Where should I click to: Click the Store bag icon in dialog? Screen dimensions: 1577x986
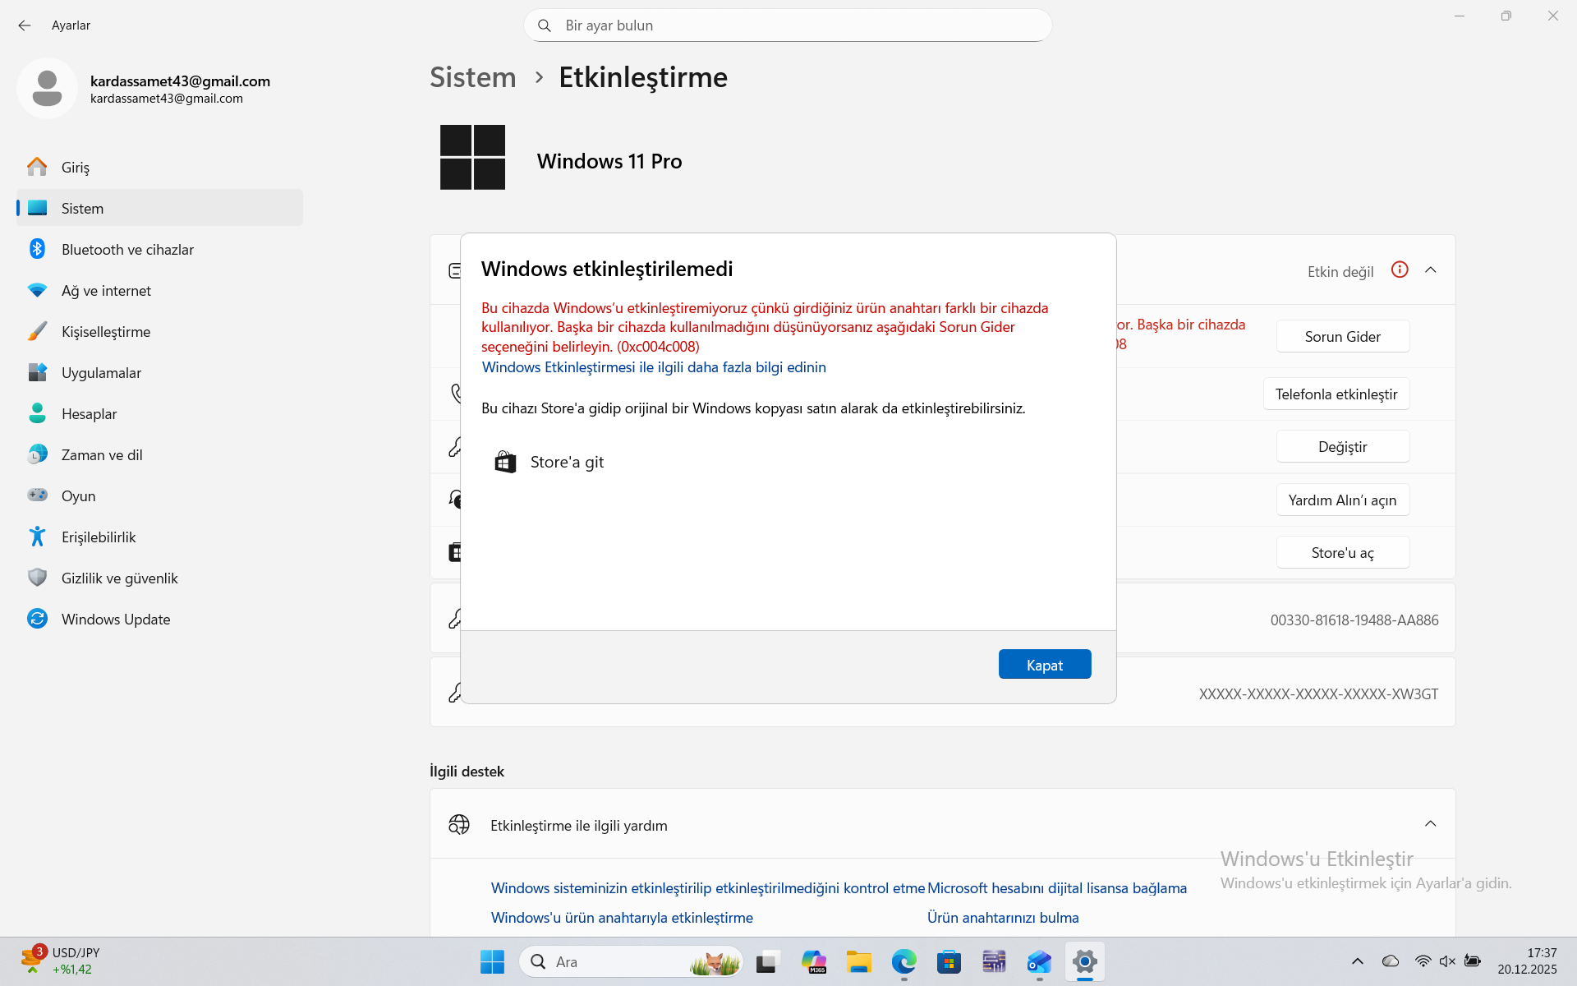coord(505,462)
